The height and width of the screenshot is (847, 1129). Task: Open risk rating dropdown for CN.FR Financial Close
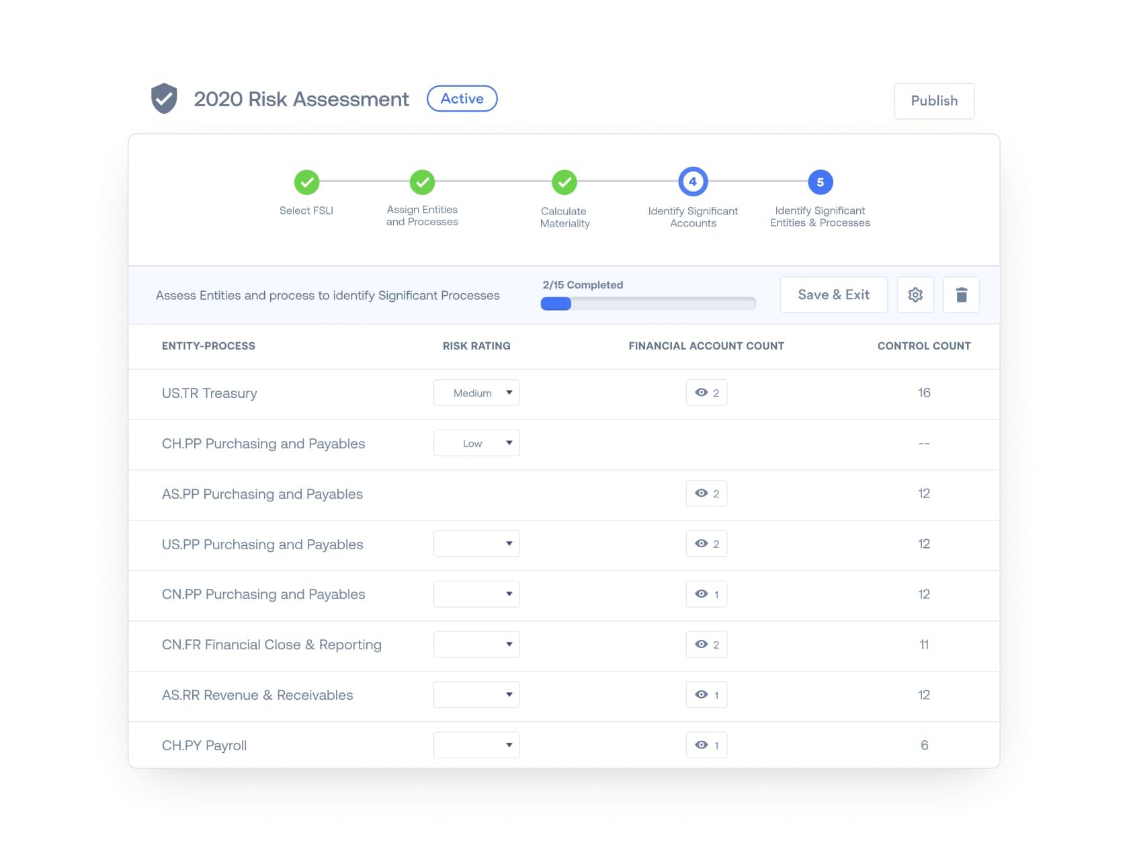pos(476,645)
